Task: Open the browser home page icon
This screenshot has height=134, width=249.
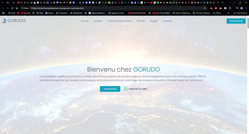Action: click(17, 8)
